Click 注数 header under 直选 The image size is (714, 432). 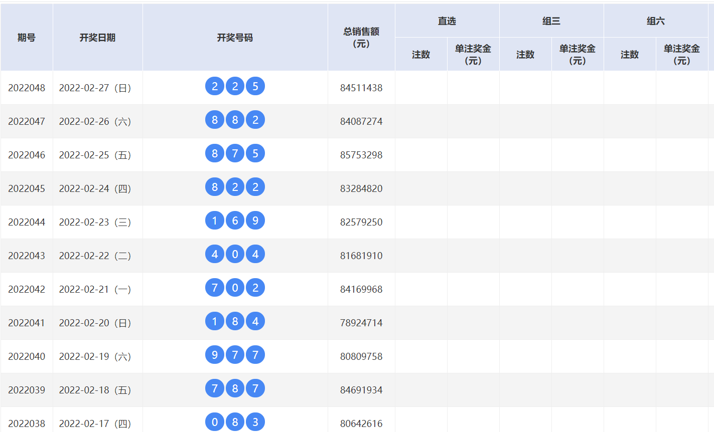(421, 54)
